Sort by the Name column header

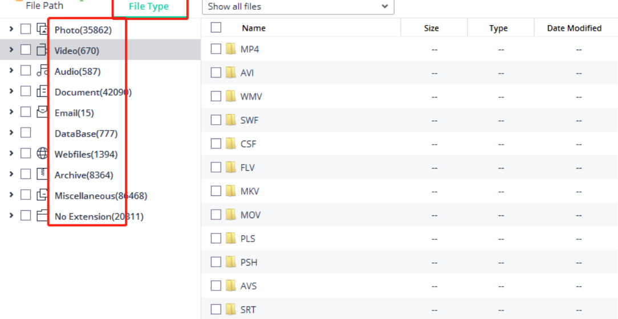(x=254, y=28)
